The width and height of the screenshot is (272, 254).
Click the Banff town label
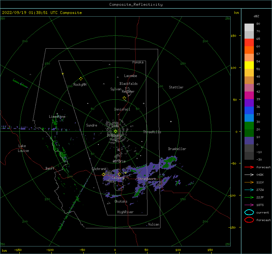coord(50,169)
